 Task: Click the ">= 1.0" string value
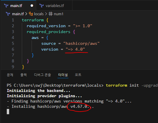(83, 26)
